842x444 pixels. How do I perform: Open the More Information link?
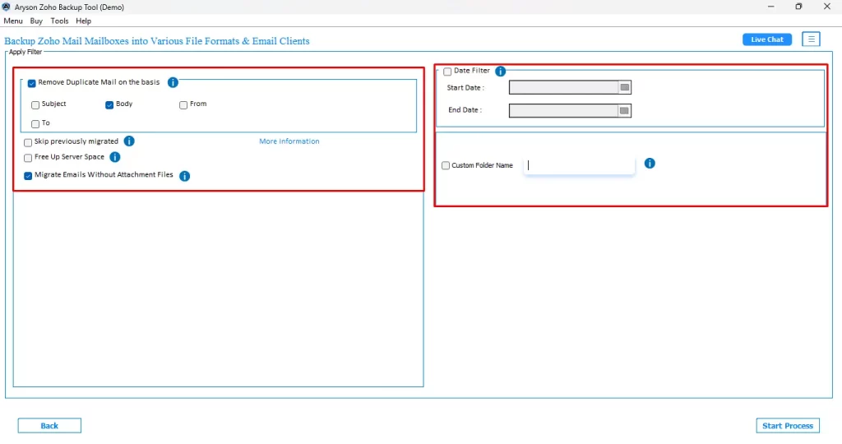click(289, 141)
